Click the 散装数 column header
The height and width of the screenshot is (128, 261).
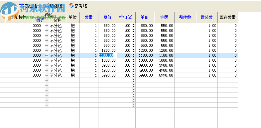(207, 17)
